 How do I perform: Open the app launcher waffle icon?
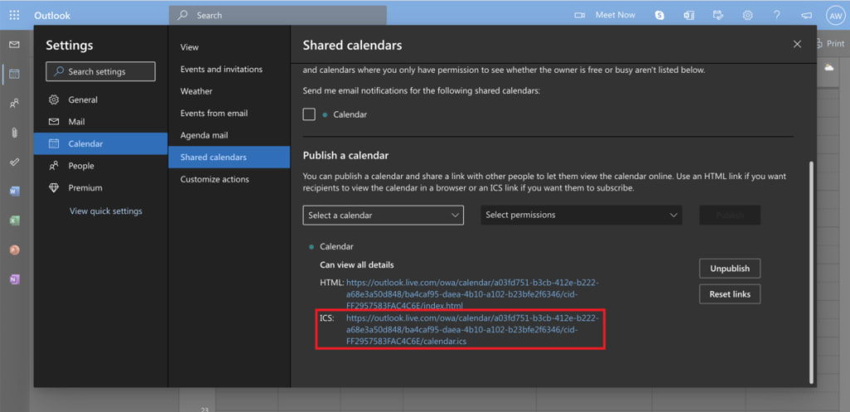click(15, 15)
